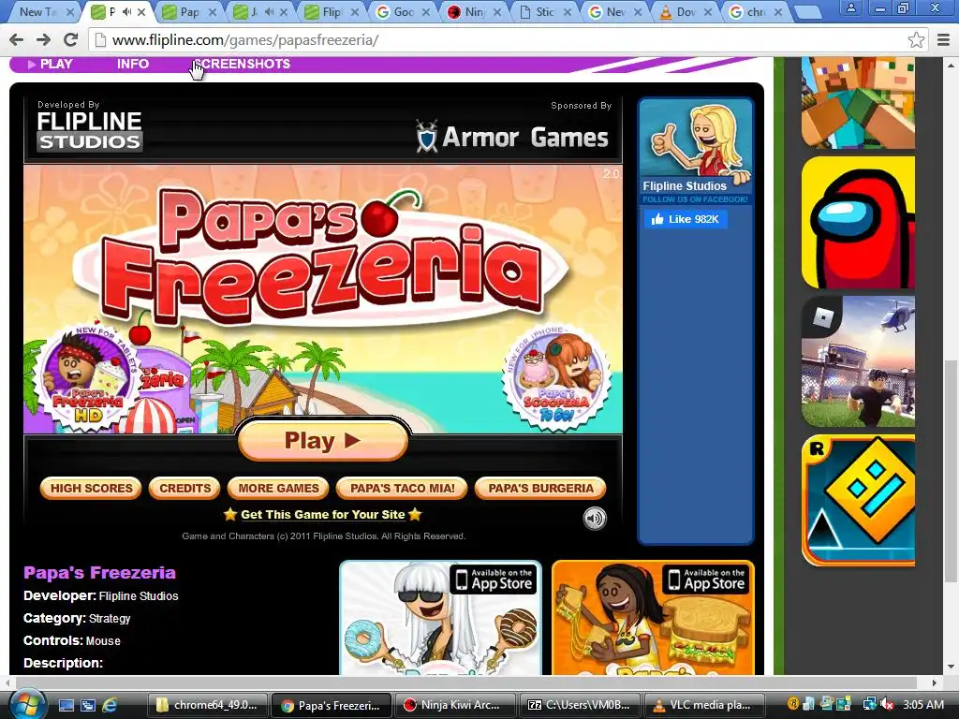This screenshot has width=959, height=719.
Task: Open the Chrome user profile button
Action: [x=850, y=8]
